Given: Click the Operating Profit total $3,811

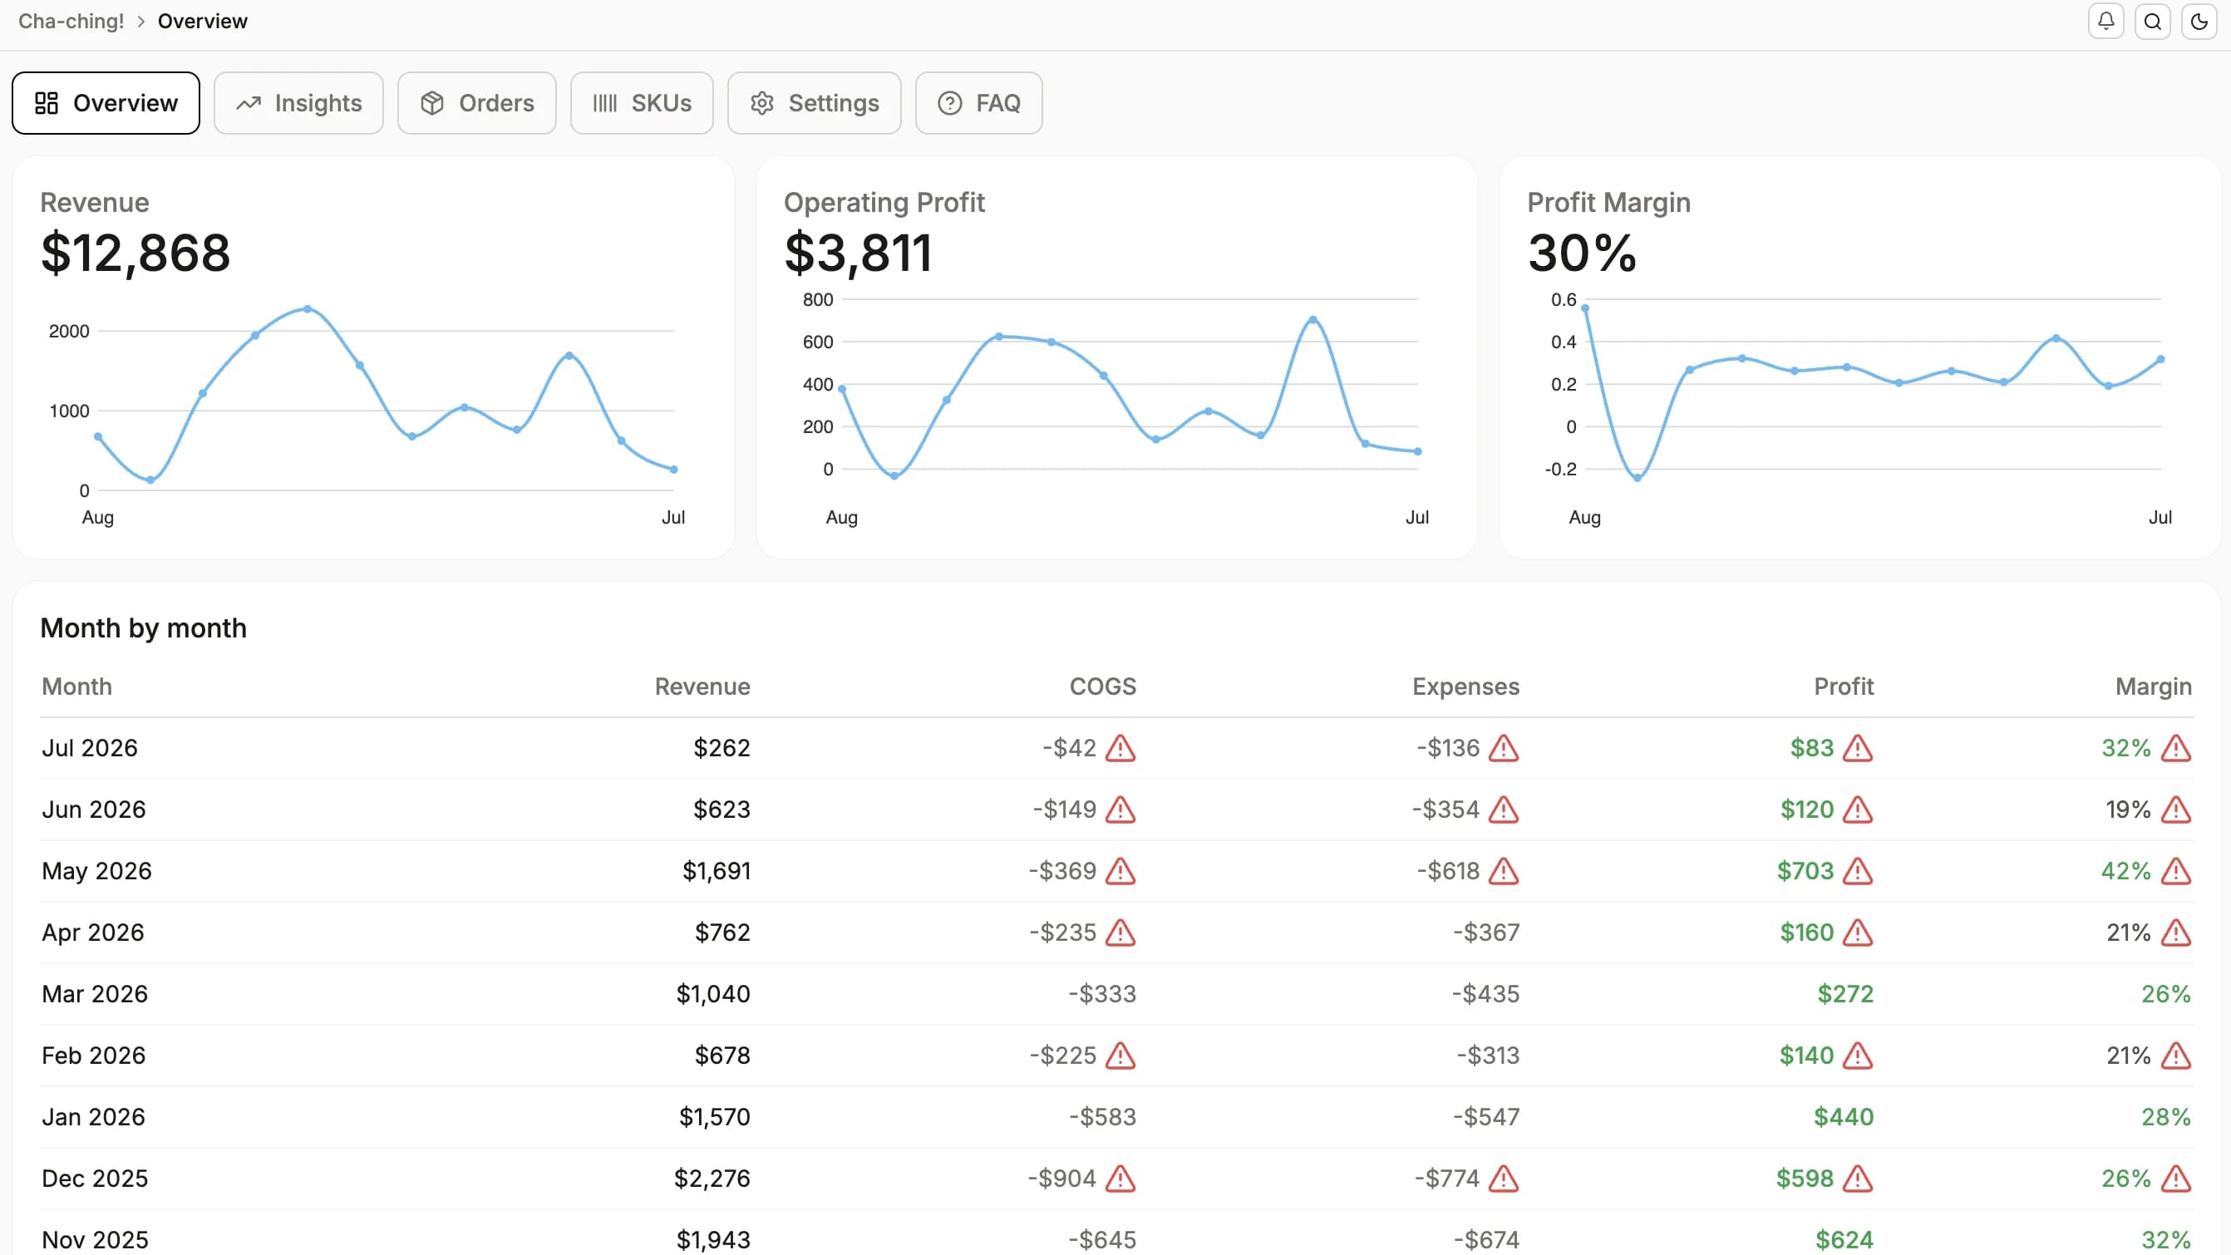Looking at the screenshot, I should point(858,253).
